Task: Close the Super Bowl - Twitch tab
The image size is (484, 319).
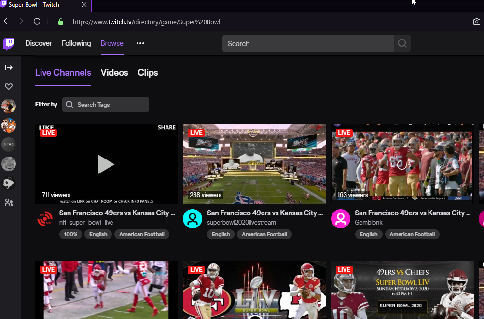Action: click(84, 5)
